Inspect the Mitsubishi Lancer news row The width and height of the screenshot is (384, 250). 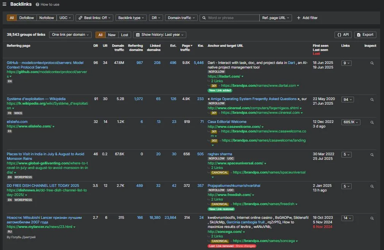click(x=372, y=218)
